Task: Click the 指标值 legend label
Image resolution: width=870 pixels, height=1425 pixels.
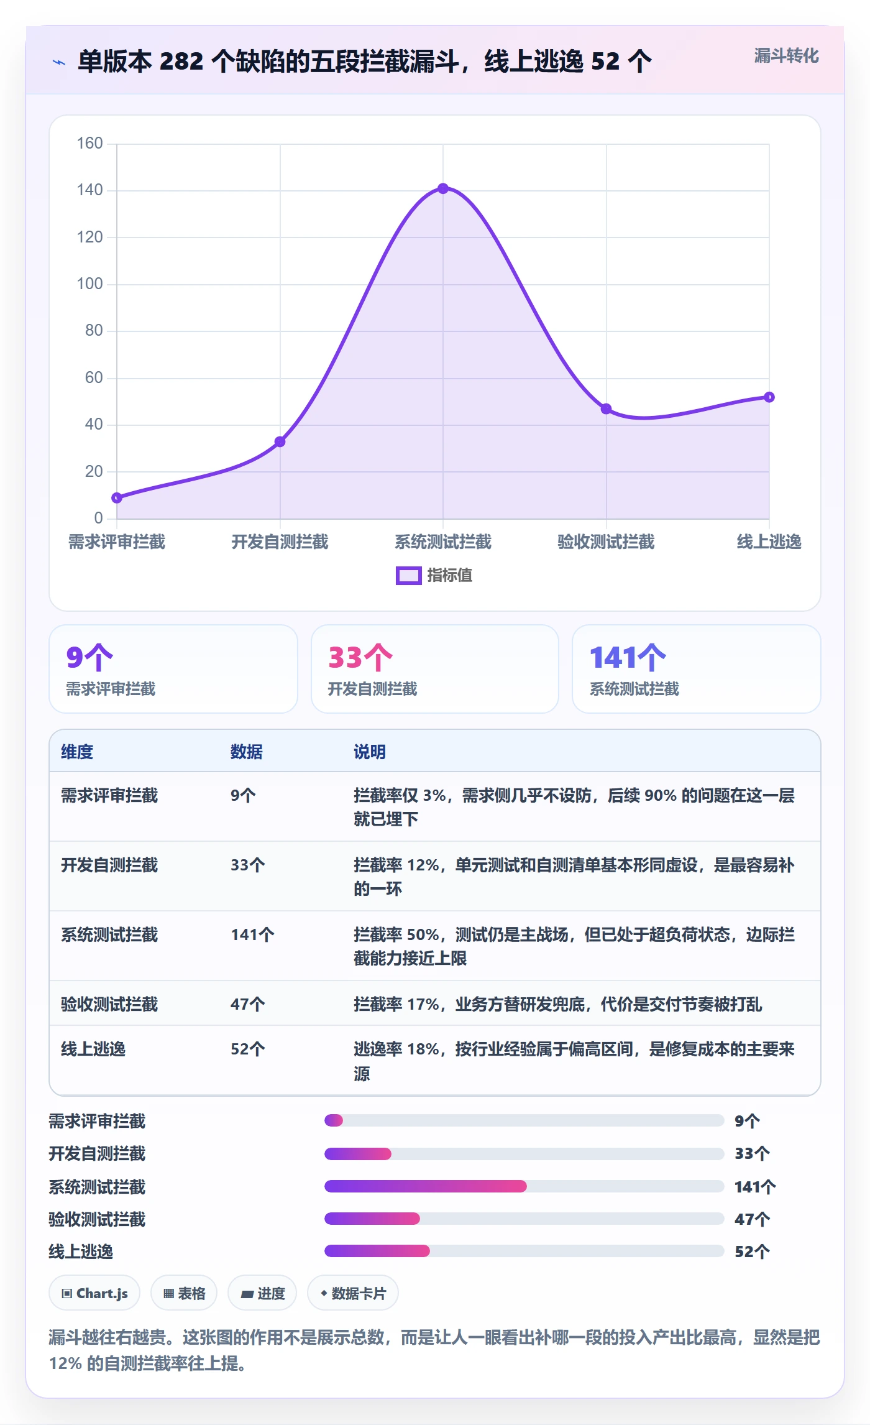Action: (x=450, y=576)
